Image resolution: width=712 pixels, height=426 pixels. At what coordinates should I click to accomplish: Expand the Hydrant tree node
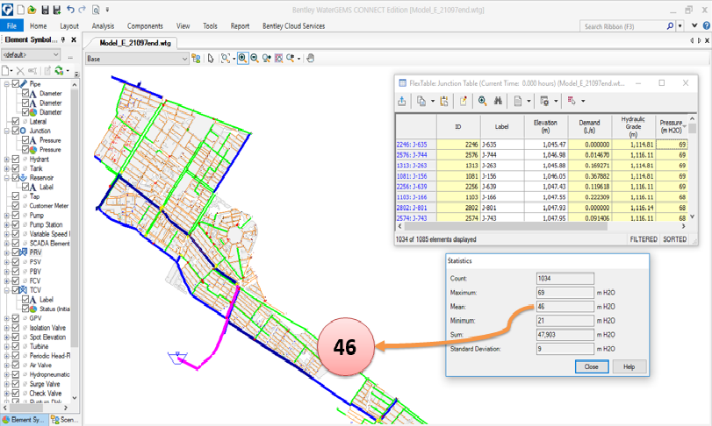click(x=7, y=160)
